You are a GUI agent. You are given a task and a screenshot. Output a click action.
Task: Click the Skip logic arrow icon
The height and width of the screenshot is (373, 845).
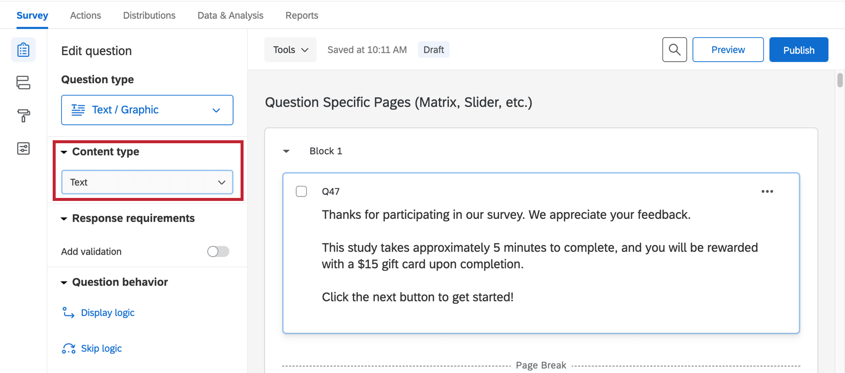pyautogui.click(x=68, y=348)
